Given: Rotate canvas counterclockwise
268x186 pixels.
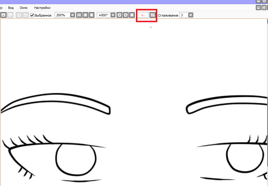Looking at the screenshot, I should click(x=119, y=15).
